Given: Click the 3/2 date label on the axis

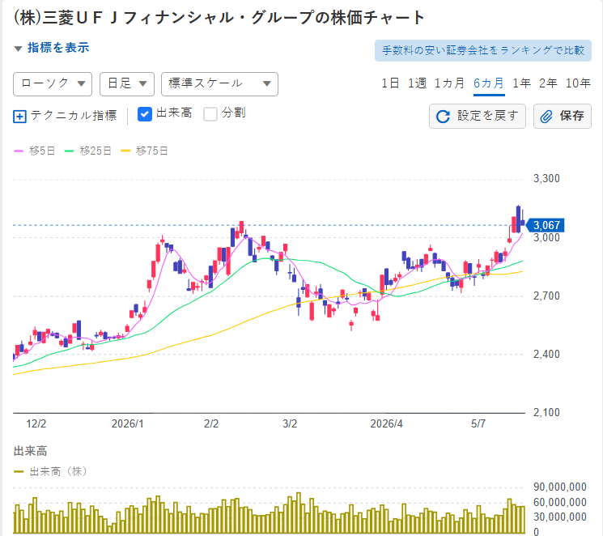Looking at the screenshot, I should point(290,424).
